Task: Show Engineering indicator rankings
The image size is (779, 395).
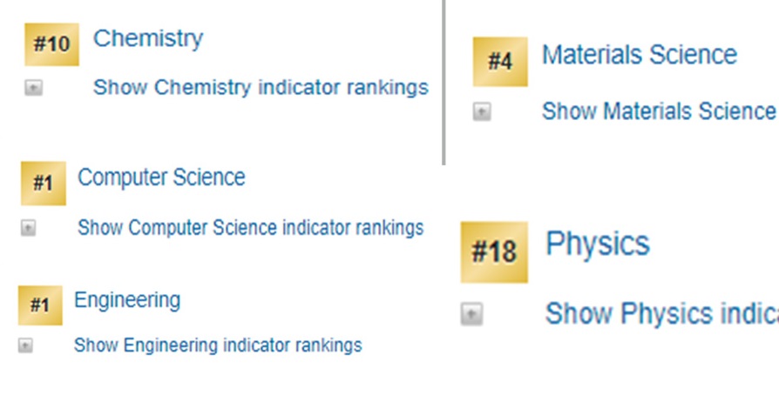Action: tap(218, 345)
